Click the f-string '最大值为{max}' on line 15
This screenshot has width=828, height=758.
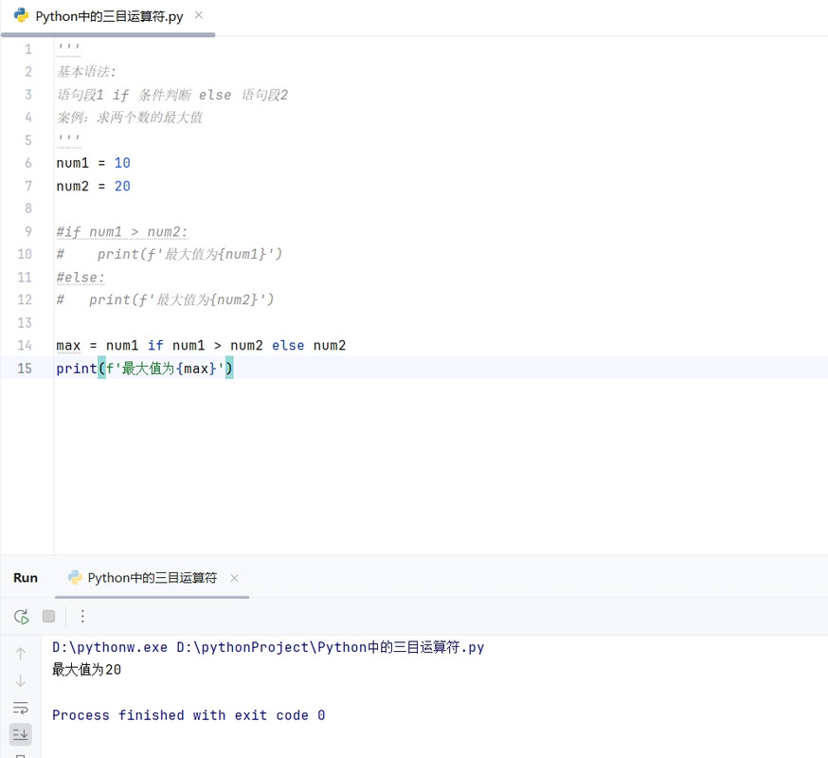tap(165, 369)
